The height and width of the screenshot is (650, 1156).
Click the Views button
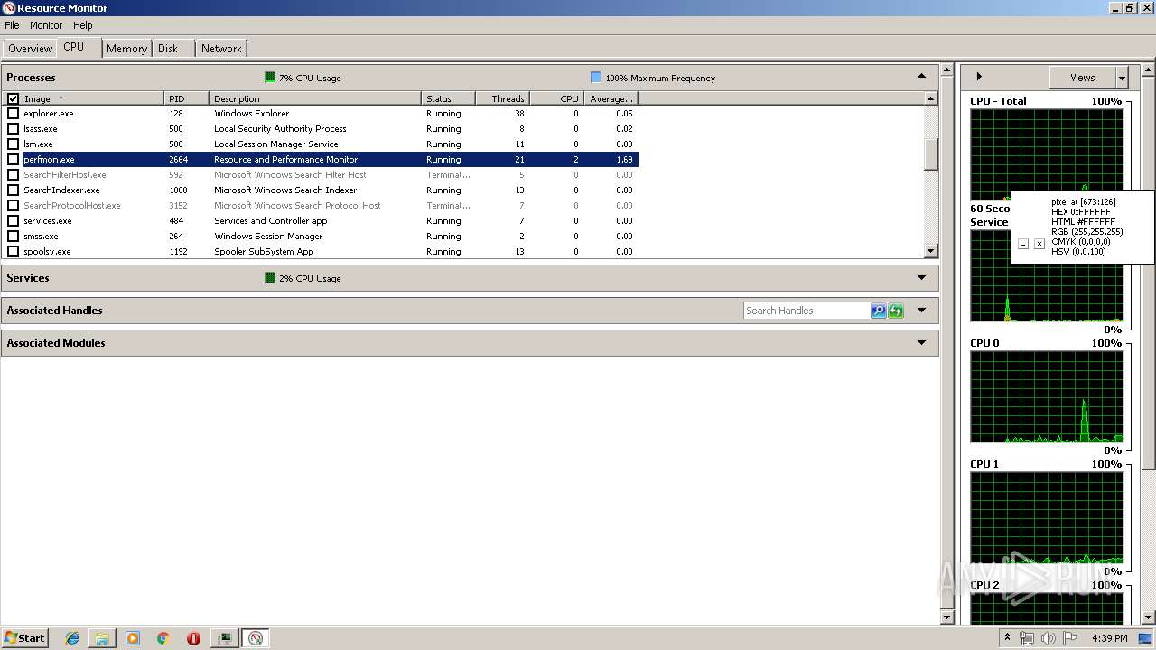click(x=1082, y=78)
